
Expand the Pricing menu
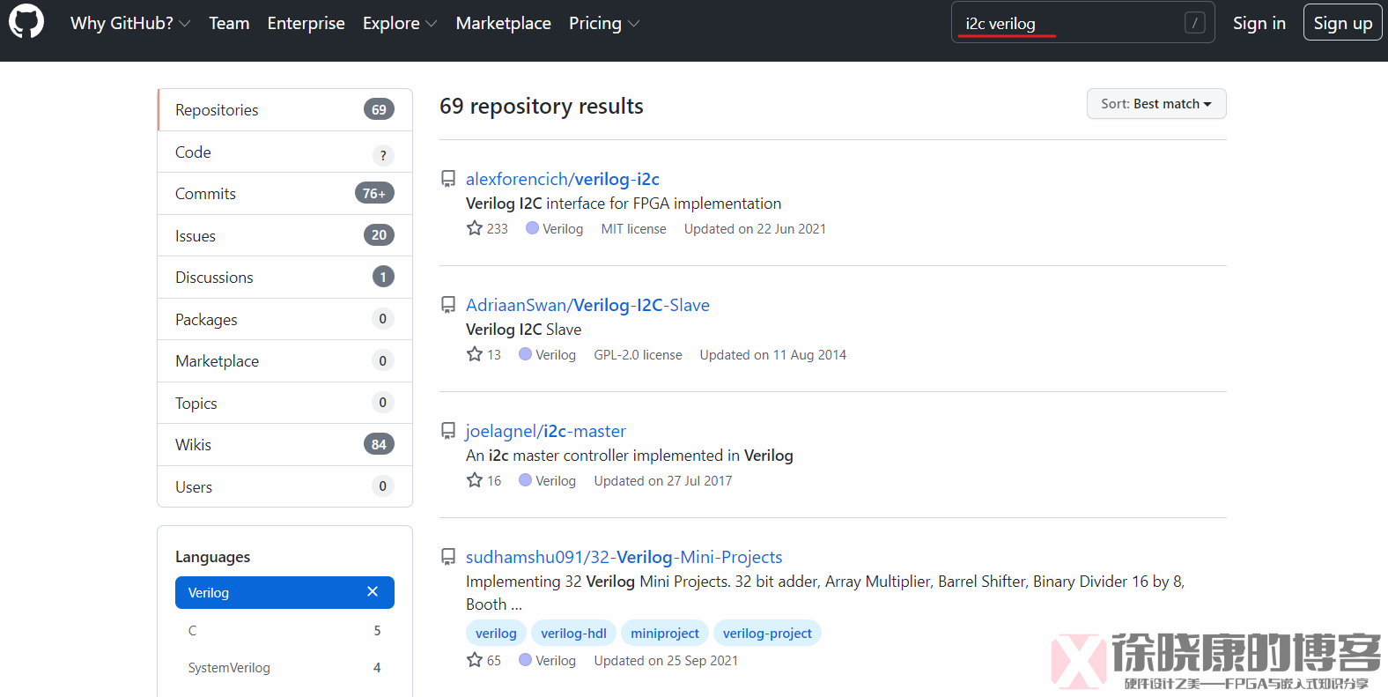point(604,23)
